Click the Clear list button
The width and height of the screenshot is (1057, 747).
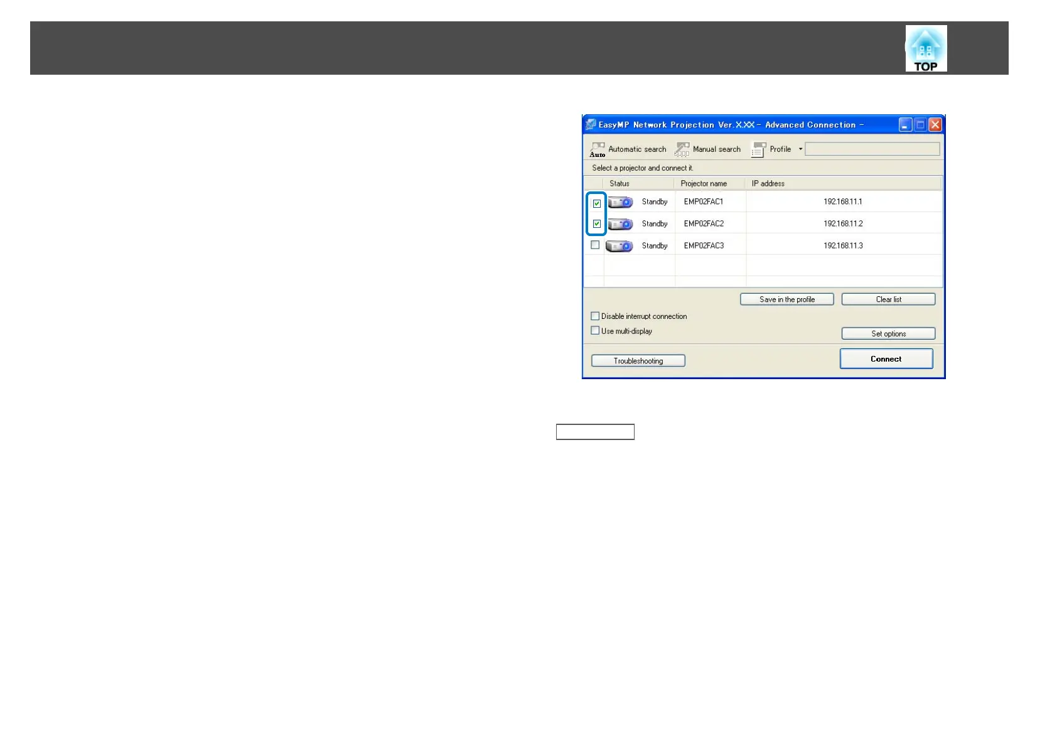pos(888,299)
